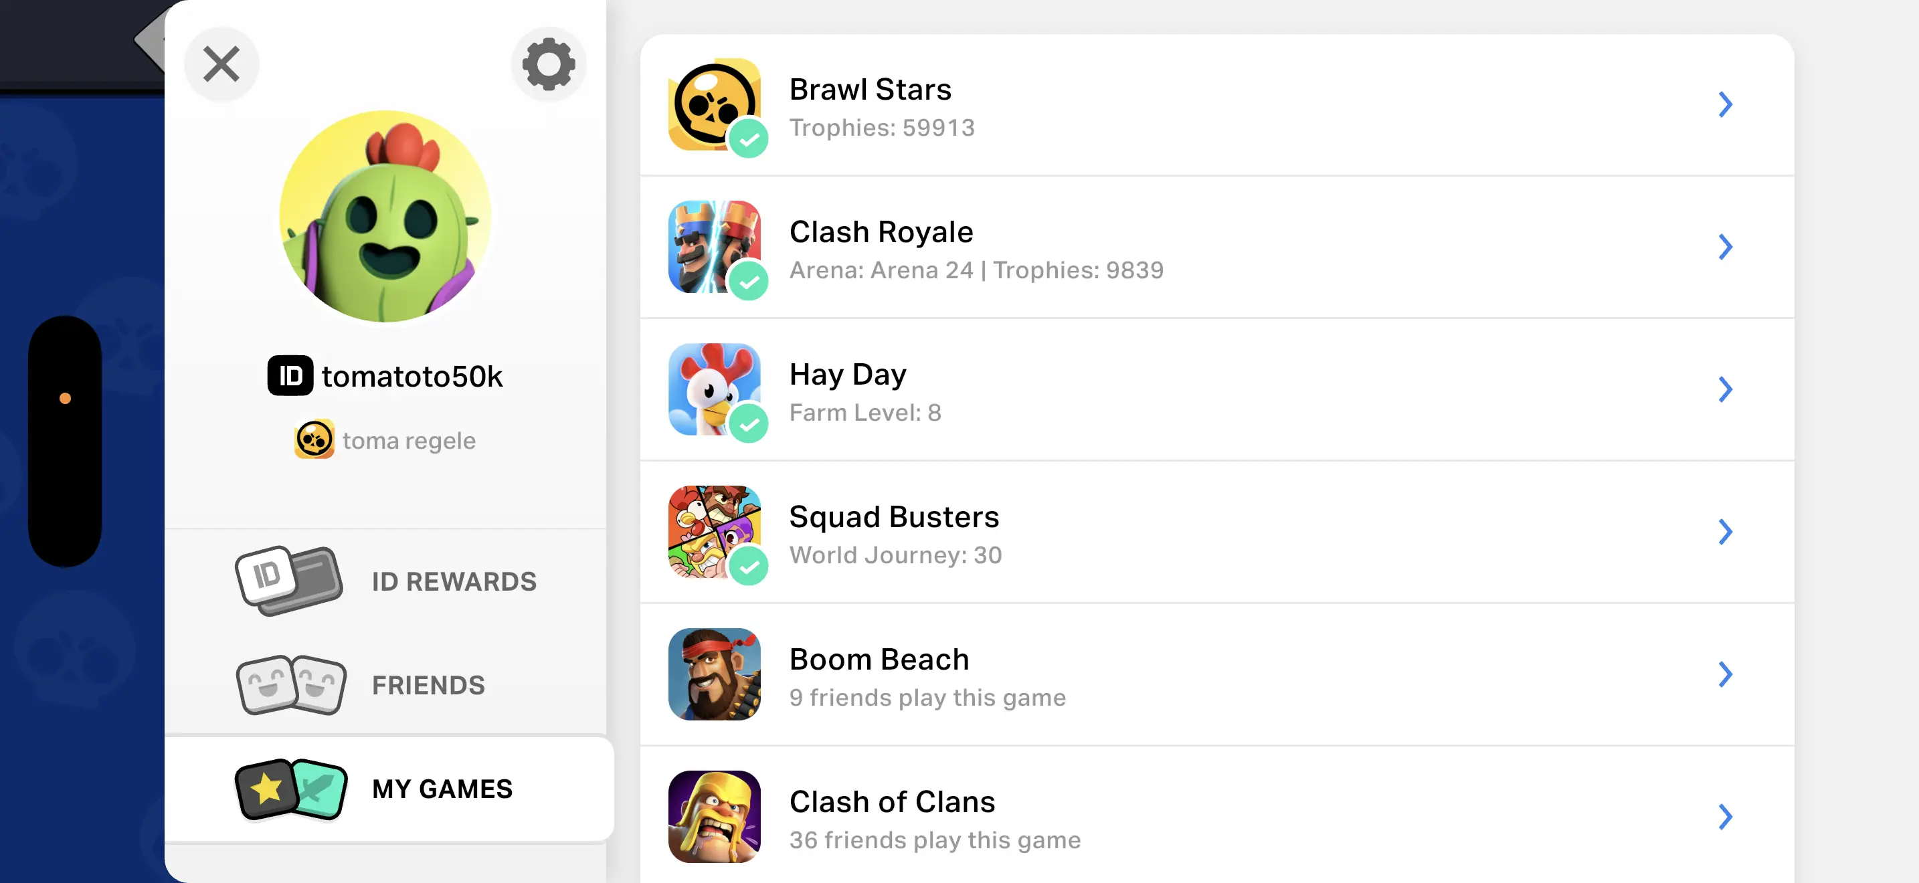Tap the Boom Beach game icon
Viewport: 1919px width, 883px height.
(714, 674)
